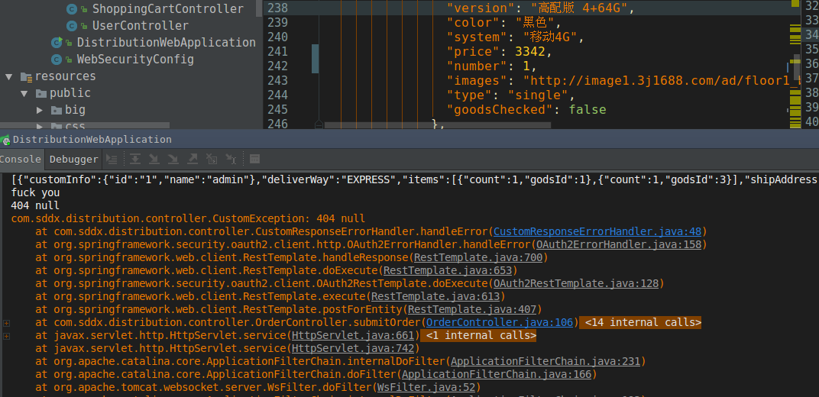
Task: Select WebSecurityConfig in project tree
Action: click(135, 59)
